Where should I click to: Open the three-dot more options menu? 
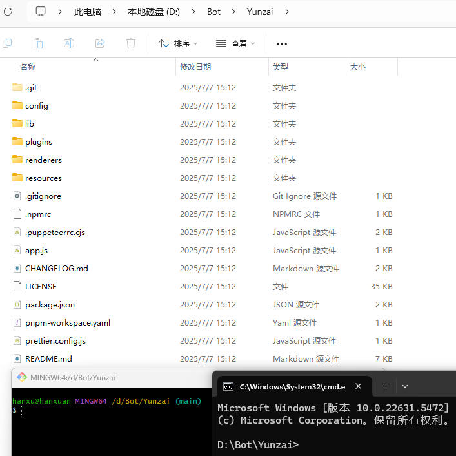[281, 43]
